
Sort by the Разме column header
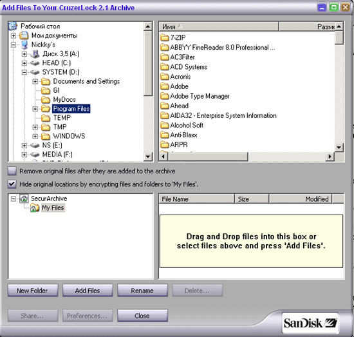307,26
